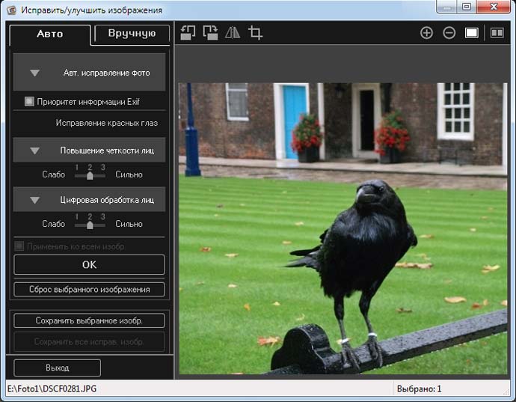The image size is (516, 402).
Task: Expand the Повышение четкости лиц arrow
Action: pos(35,151)
